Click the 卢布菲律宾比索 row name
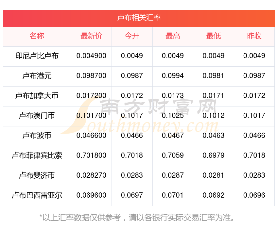This screenshot has height=228, width=278. pos(37,155)
